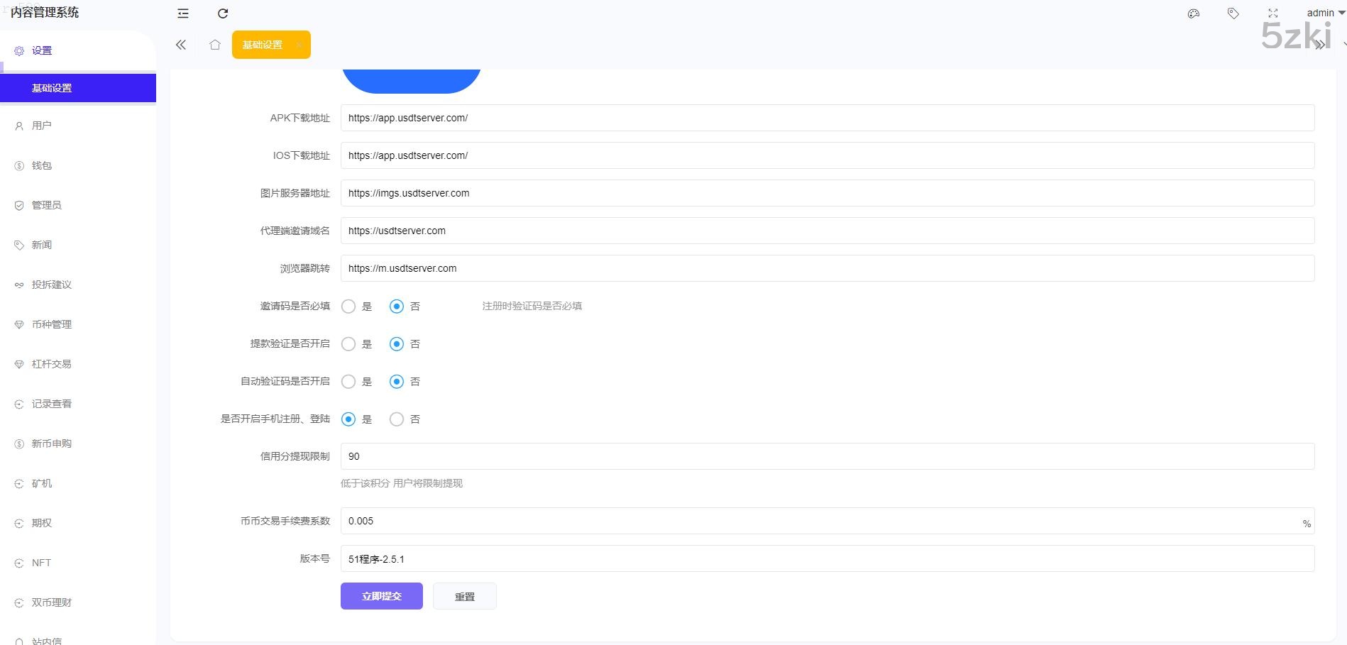Click the 信用分提现限制 input field

tap(827, 456)
